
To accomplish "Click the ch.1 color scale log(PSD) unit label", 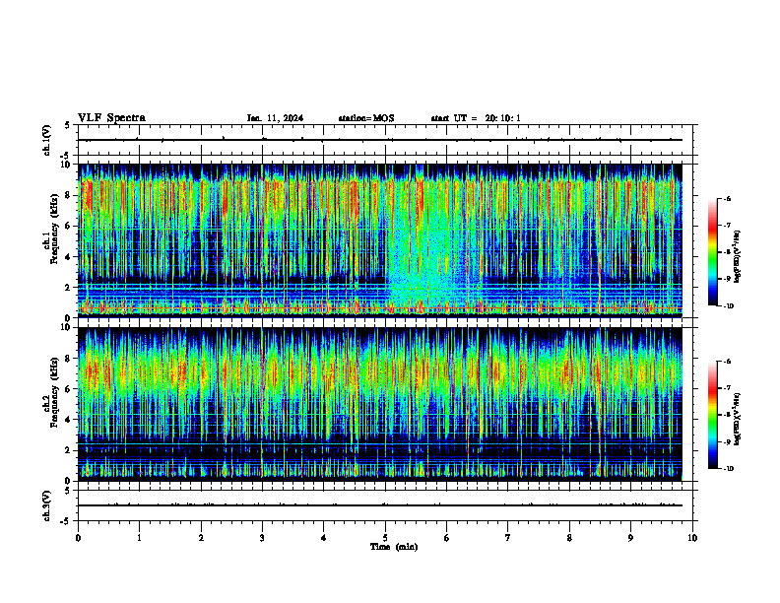I will pos(738,256).
